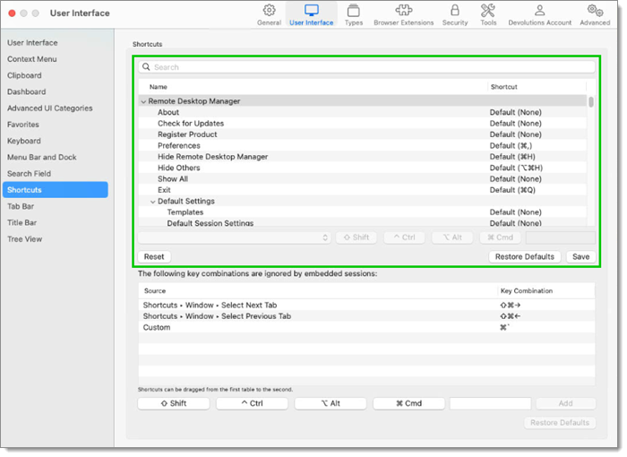Toggle the lower Shift modifier button
The height and width of the screenshot is (457, 627).
(174, 403)
